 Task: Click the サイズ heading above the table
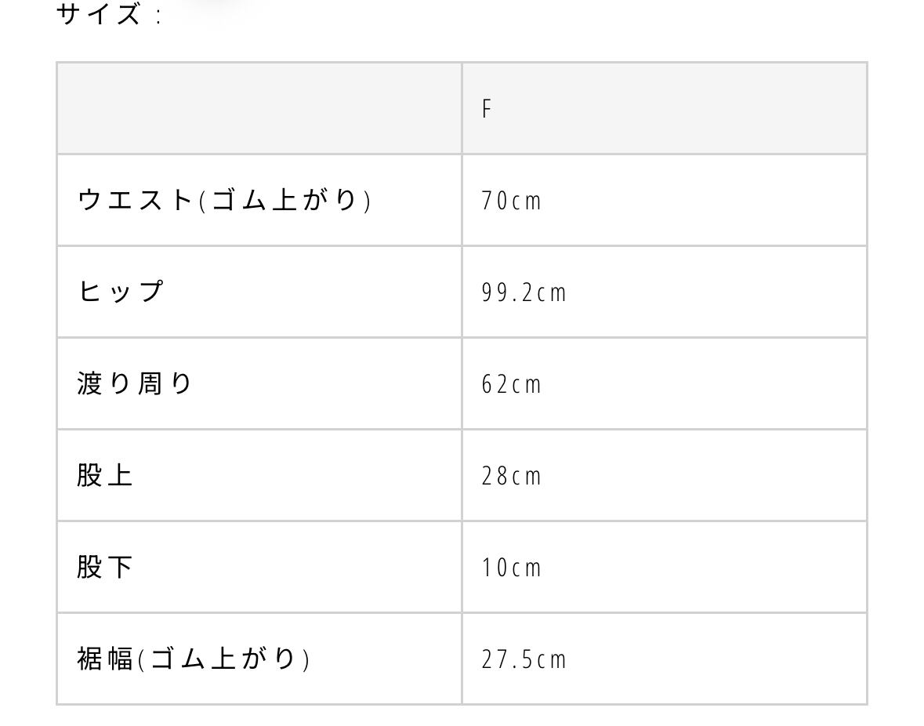[99, 13]
